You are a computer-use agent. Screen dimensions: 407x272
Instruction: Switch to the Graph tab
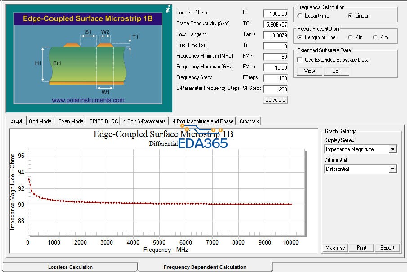tap(17, 121)
